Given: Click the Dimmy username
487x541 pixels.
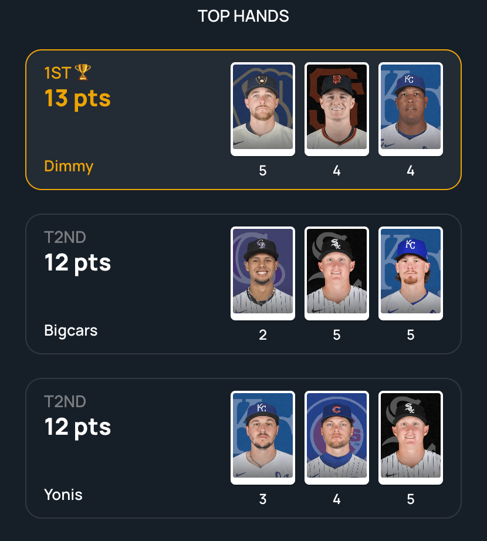Looking at the screenshot, I should 69,166.
